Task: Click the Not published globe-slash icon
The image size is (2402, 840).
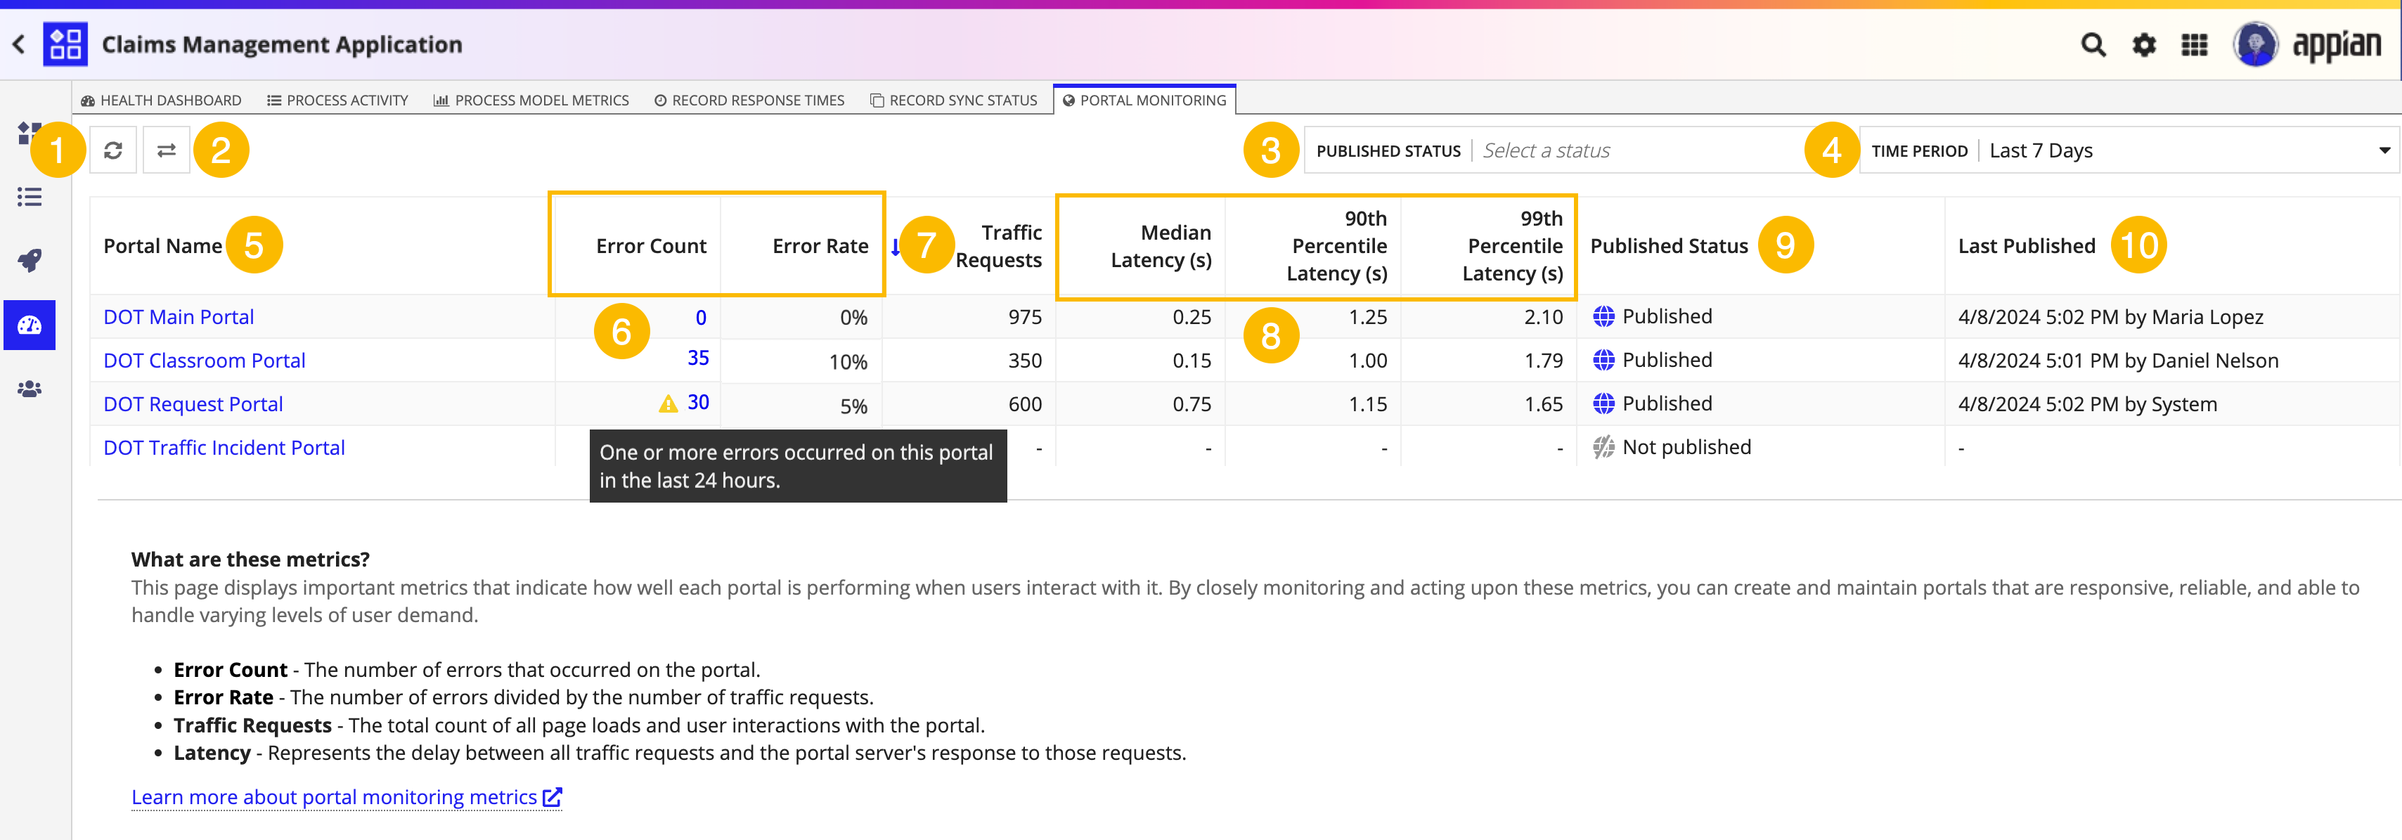Action: click(x=1603, y=448)
